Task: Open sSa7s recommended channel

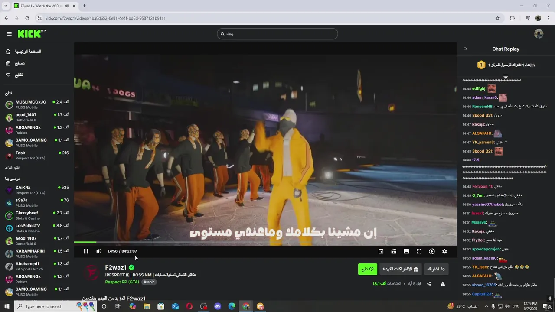Action: [x=37, y=203]
